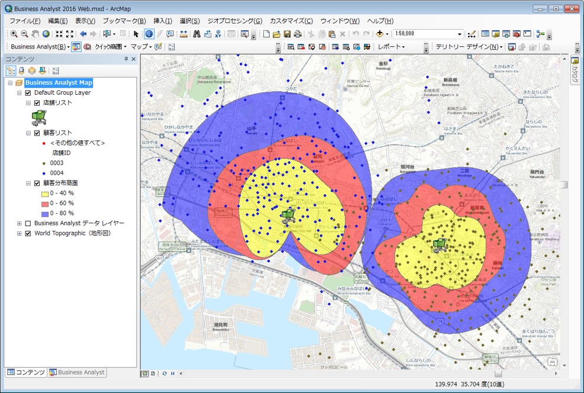Expand World Topographic layer node
This screenshot has width=584, height=393.
pos(20,234)
